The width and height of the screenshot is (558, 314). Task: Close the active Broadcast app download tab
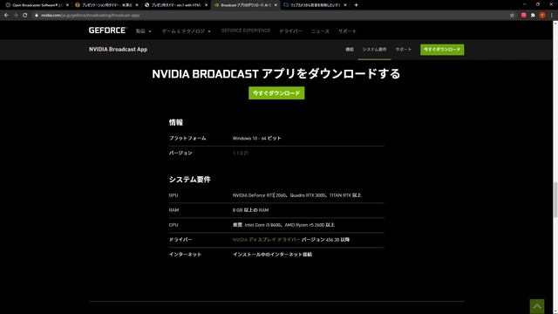276,5
